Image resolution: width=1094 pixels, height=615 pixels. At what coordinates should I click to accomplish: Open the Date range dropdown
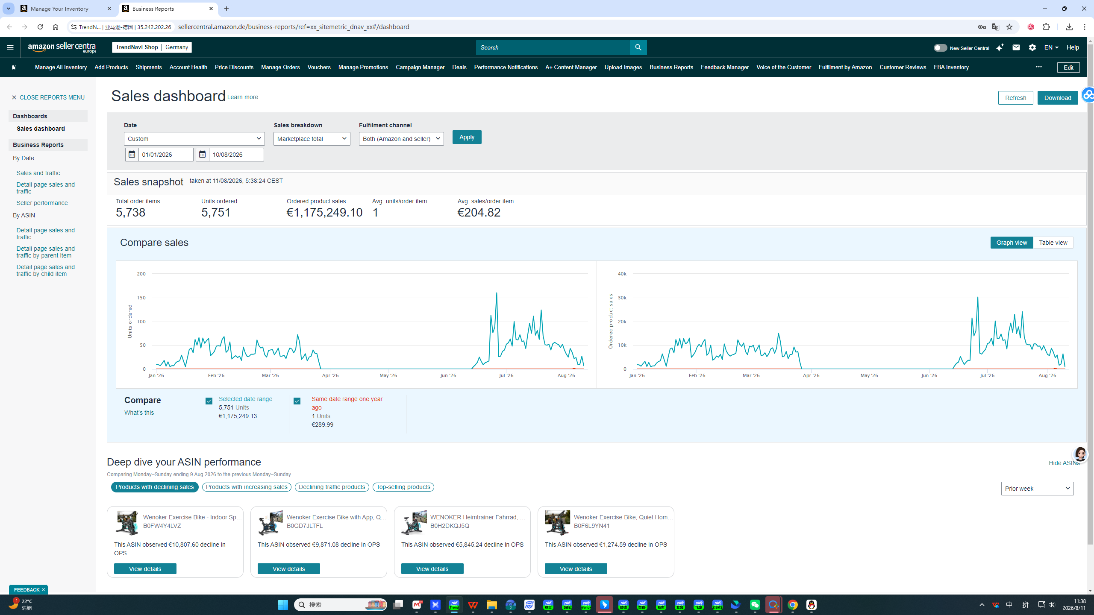pyautogui.click(x=194, y=139)
